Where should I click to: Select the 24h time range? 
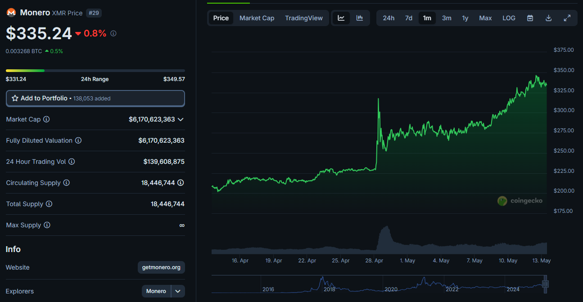click(389, 18)
